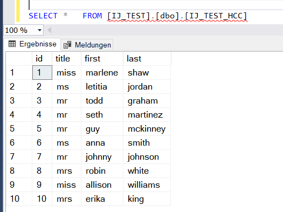This screenshot has width=283, height=212.
Task: Select the cell containing williams
Action: [x=147, y=184]
